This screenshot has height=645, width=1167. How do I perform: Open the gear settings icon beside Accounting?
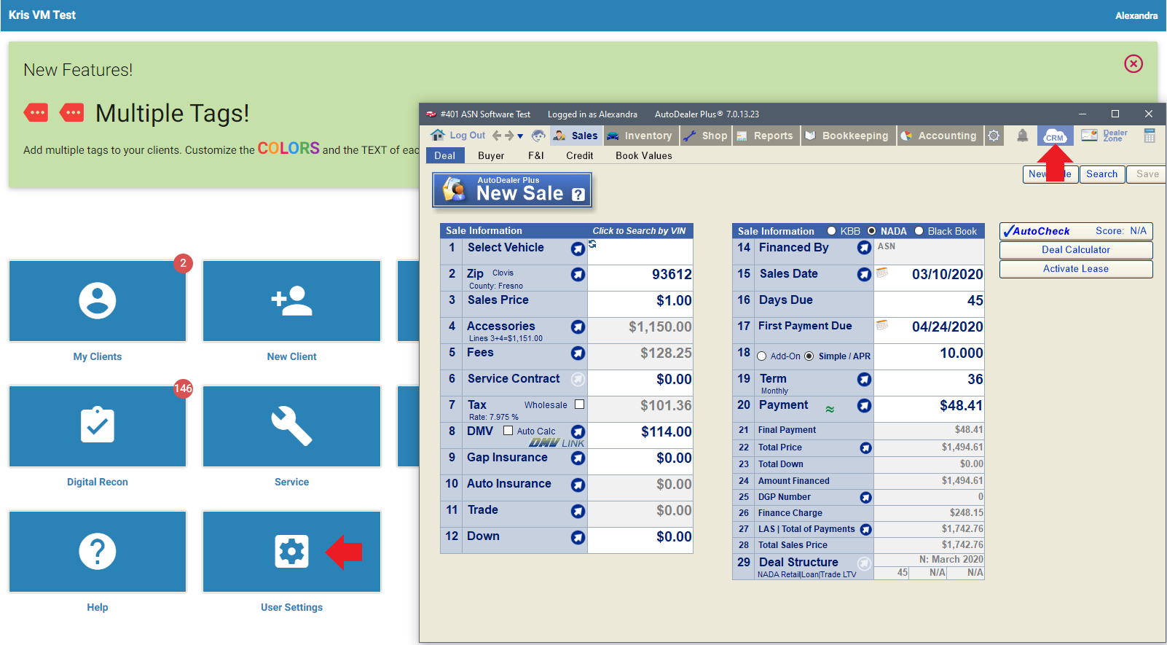tap(994, 136)
